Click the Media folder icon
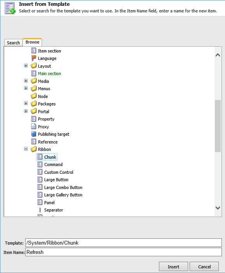 [33, 81]
